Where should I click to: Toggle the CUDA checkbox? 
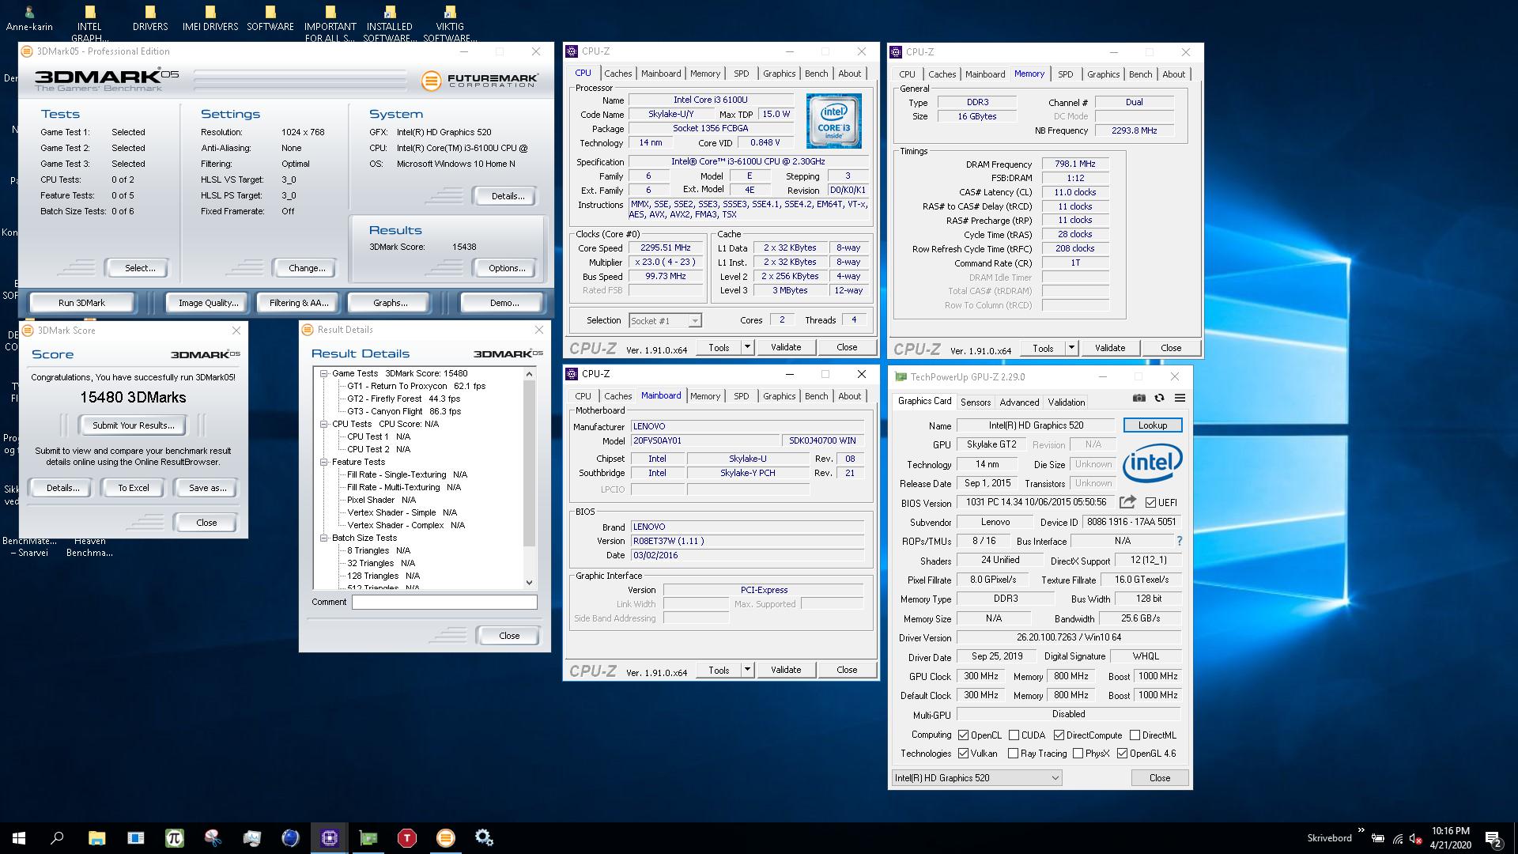[x=1014, y=735]
